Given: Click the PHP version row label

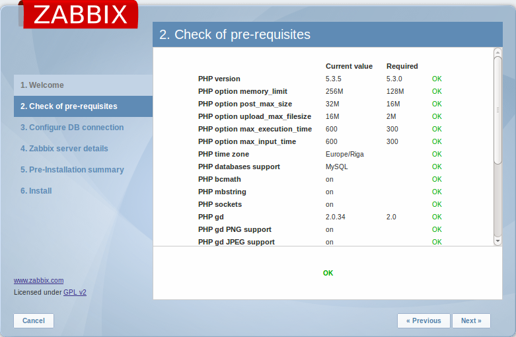Looking at the screenshot, I should click(x=219, y=79).
